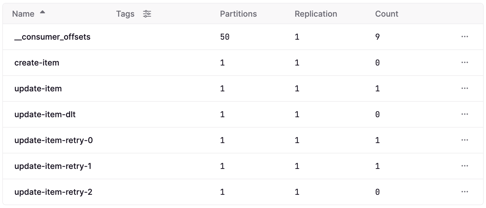Screen dimensions: 486x208
Task: Click partition count 50 for __consumer_offsets
Action: pyautogui.click(x=225, y=37)
